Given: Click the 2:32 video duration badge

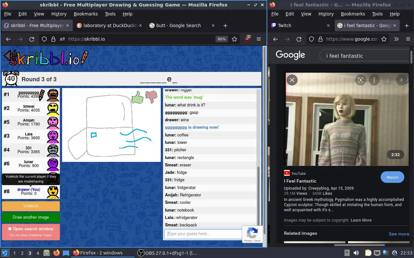Looking at the screenshot, I should coord(395,155).
